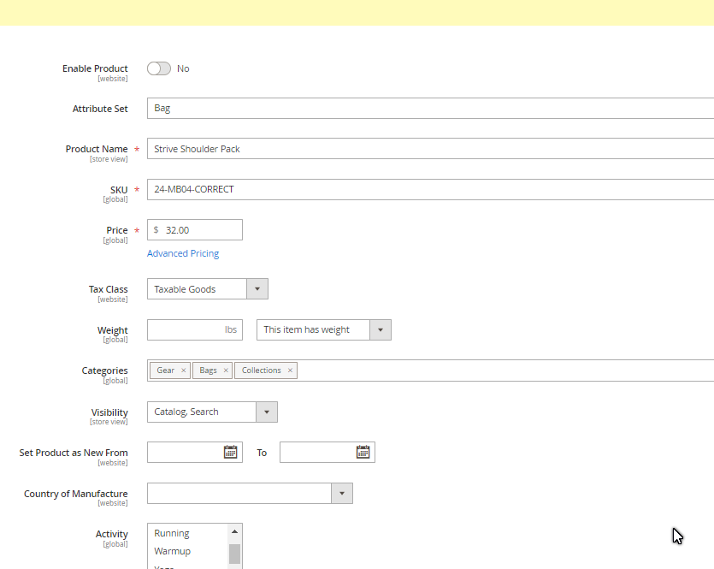Click the Product Name input field
Image resolution: width=714 pixels, height=569 pixels.
click(430, 149)
